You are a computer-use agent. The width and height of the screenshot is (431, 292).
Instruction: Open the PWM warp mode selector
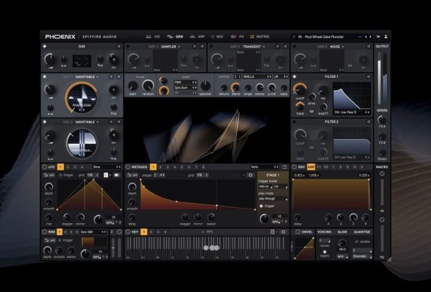point(185,82)
